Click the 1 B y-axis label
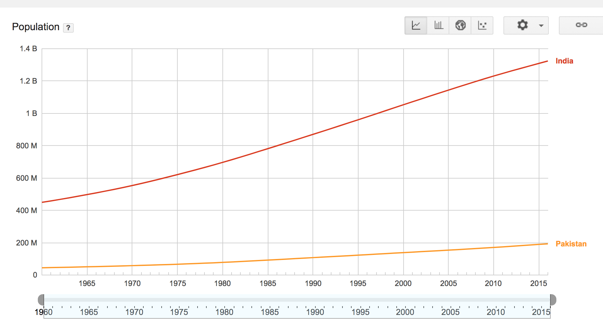 (32, 113)
